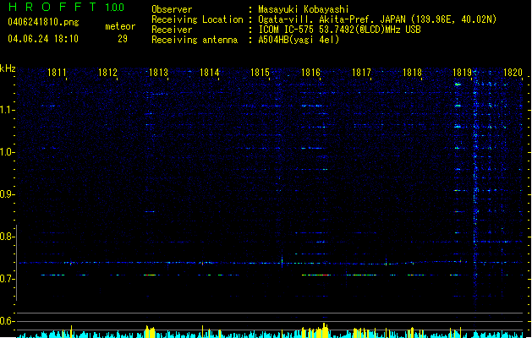The width and height of the screenshot is (532, 338).
Task: Click the date stamp 04.06.24 18:10
Action: (x=43, y=39)
